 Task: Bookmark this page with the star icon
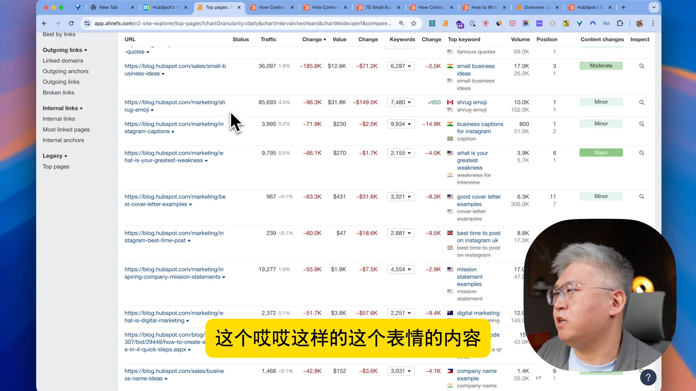point(414,23)
